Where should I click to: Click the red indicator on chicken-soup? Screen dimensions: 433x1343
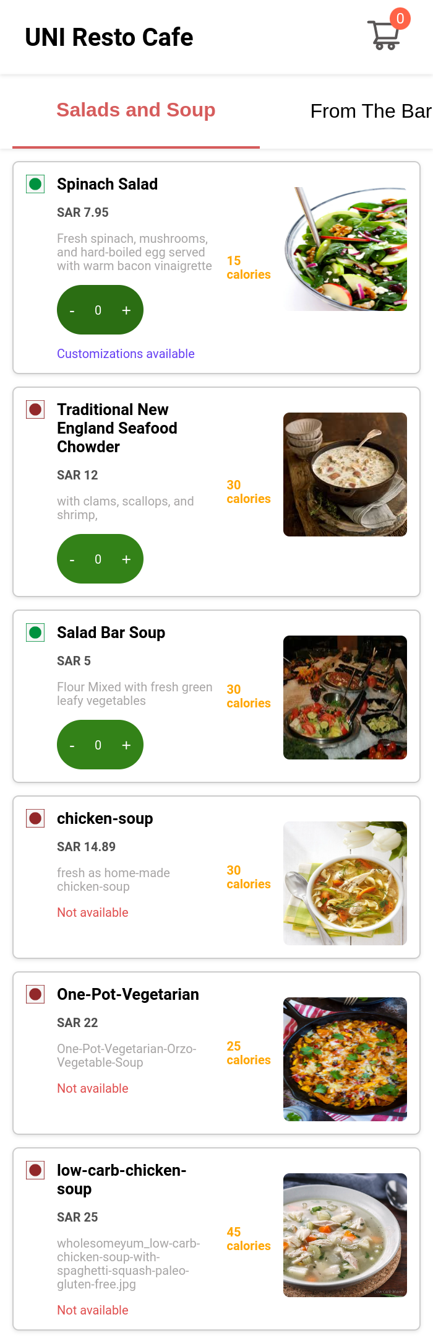click(x=35, y=818)
